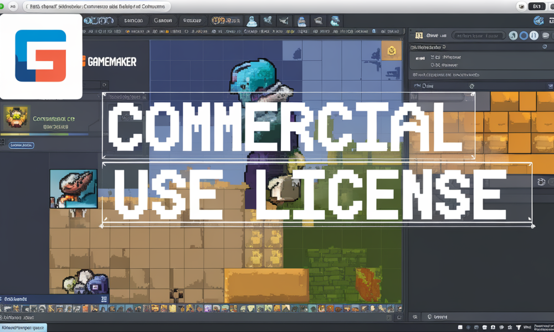The width and height of the screenshot is (554, 332).
Task: Click the GAMEMAKER logo text
Action: [x=112, y=62]
